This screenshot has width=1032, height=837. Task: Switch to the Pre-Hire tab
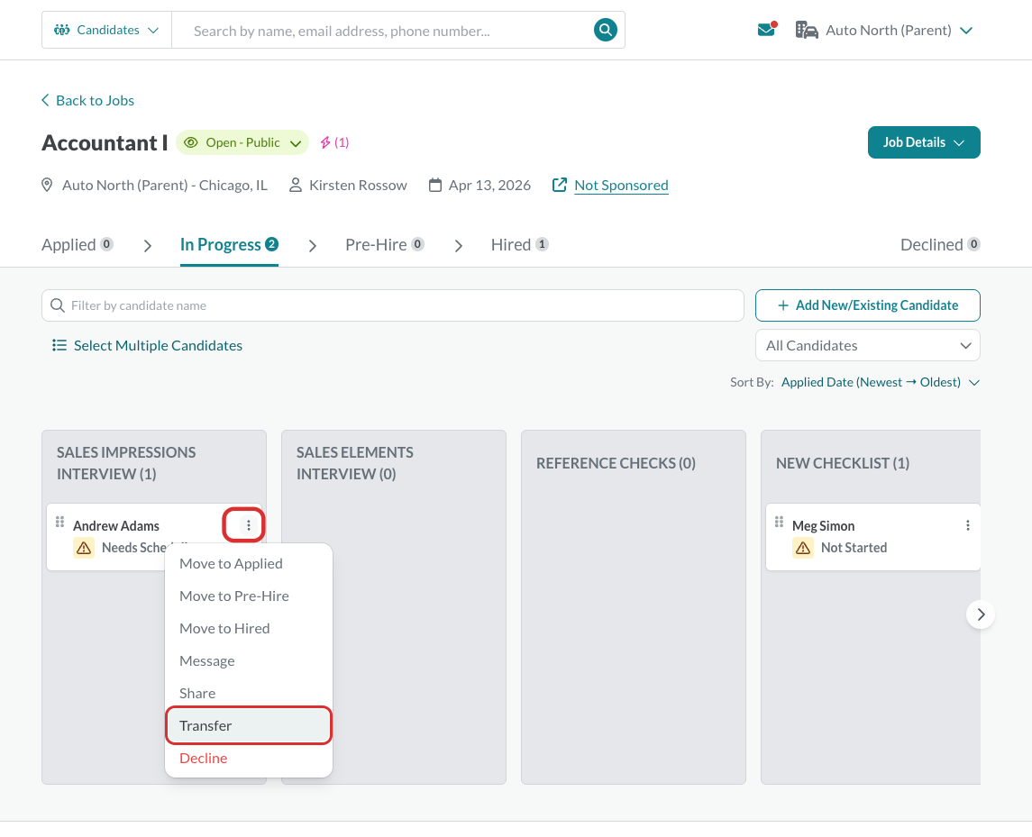(384, 245)
